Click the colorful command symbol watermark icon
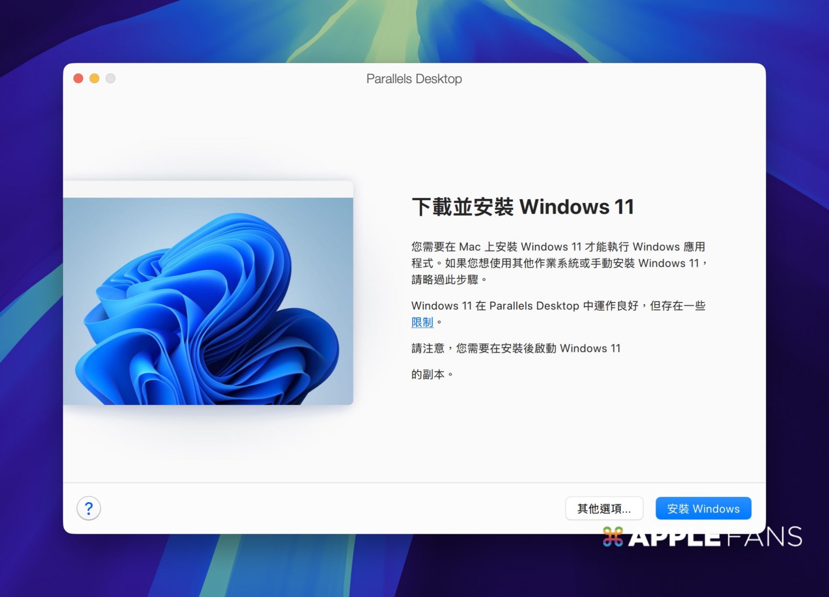Viewport: 829px width, 597px height. (x=612, y=537)
